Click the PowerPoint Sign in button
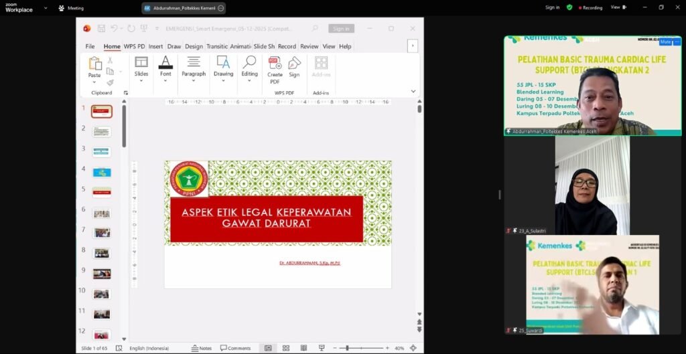 pyautogui.click(x=341, y=29)
